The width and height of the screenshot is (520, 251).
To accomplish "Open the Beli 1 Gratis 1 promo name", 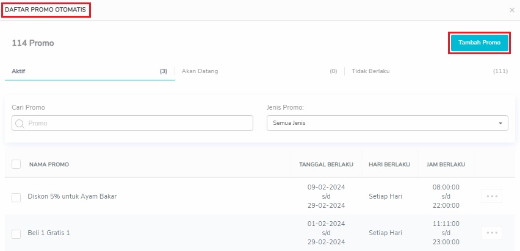I will pyautogui.click(x=49, y=233).
